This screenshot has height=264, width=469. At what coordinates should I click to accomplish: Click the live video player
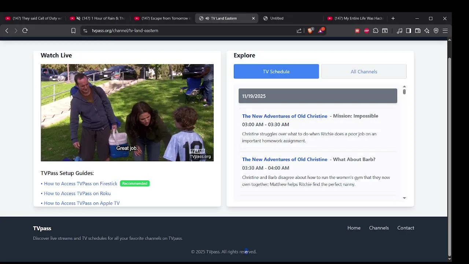click(127, 113)
